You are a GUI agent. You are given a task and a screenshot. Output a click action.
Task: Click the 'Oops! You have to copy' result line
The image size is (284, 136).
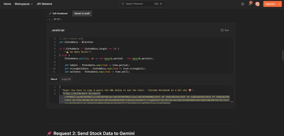pyautogui.click(x=128, y=90)
